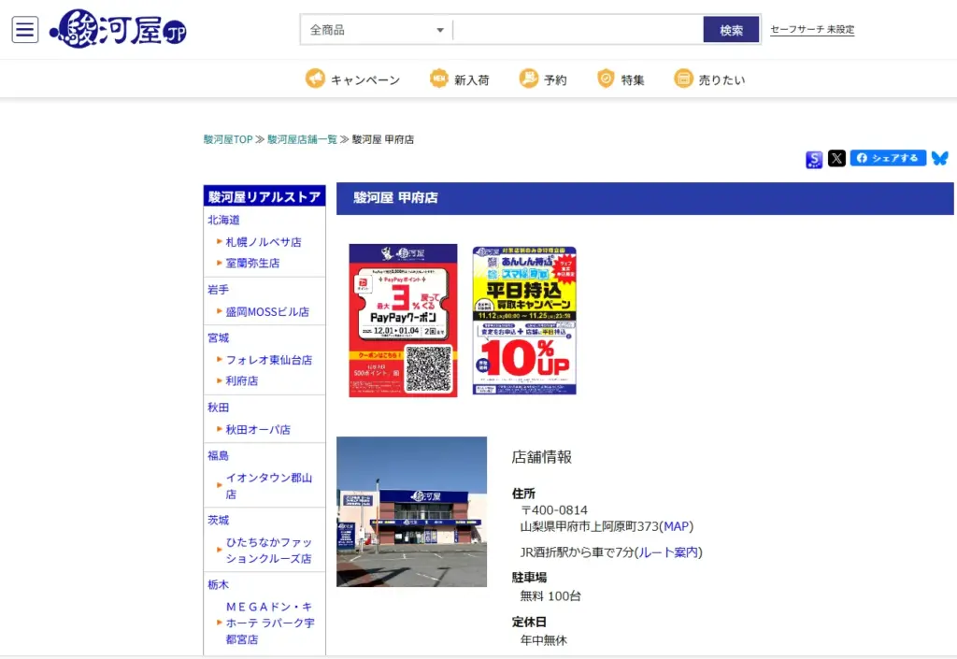Click the new arrivals NEW icon
Image resolution: width=957 pixels, height=659 pixels.
[x=439, y=79]
